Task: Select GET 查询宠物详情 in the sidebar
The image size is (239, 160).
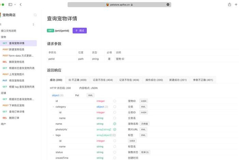Action: tap(18, 43)
